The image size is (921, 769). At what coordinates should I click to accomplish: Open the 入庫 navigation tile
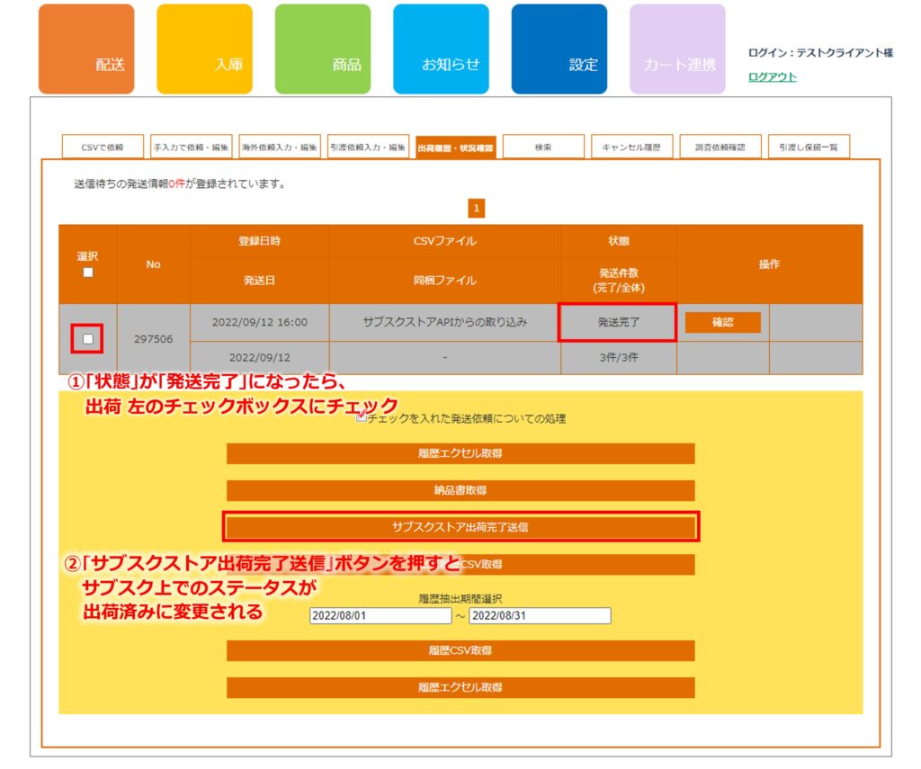(204, 49)
